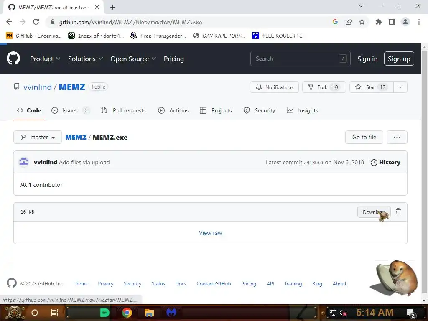Open the FILE ROULETTE bookmark
The width and height of the screenshot is (428, 321).
point(278,36)
